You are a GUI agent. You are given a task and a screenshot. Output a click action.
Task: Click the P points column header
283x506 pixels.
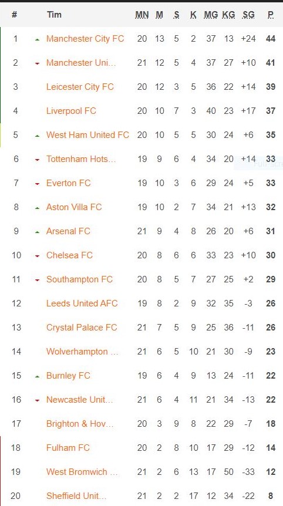coord(271,15)
